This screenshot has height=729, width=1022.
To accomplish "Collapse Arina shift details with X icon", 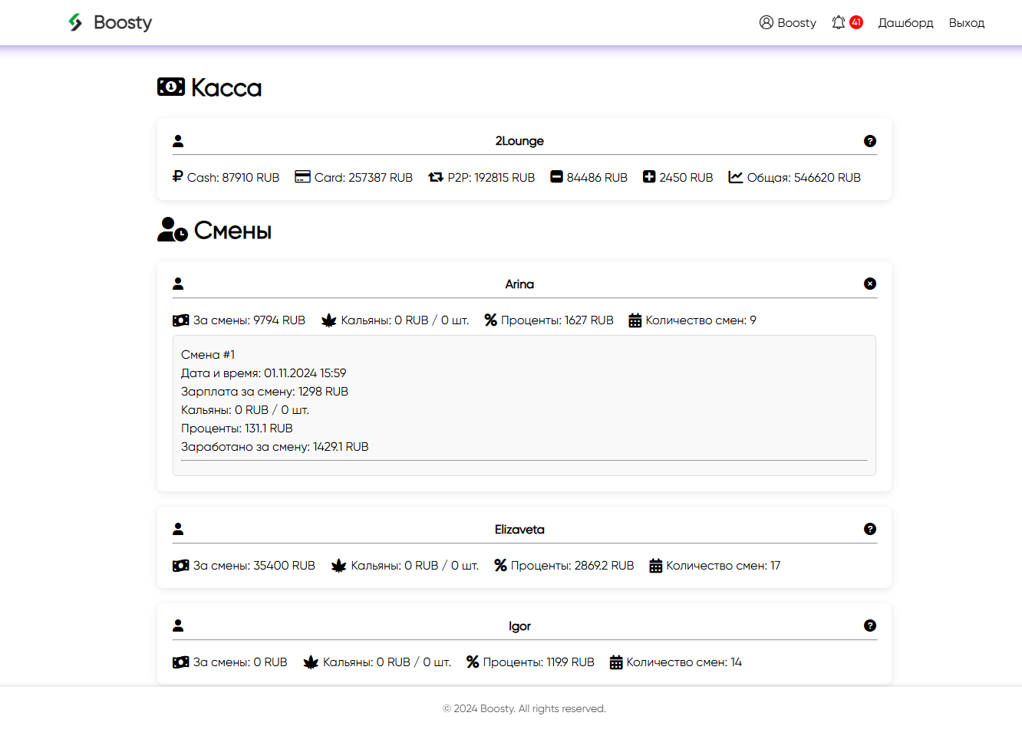I will 870,284.
